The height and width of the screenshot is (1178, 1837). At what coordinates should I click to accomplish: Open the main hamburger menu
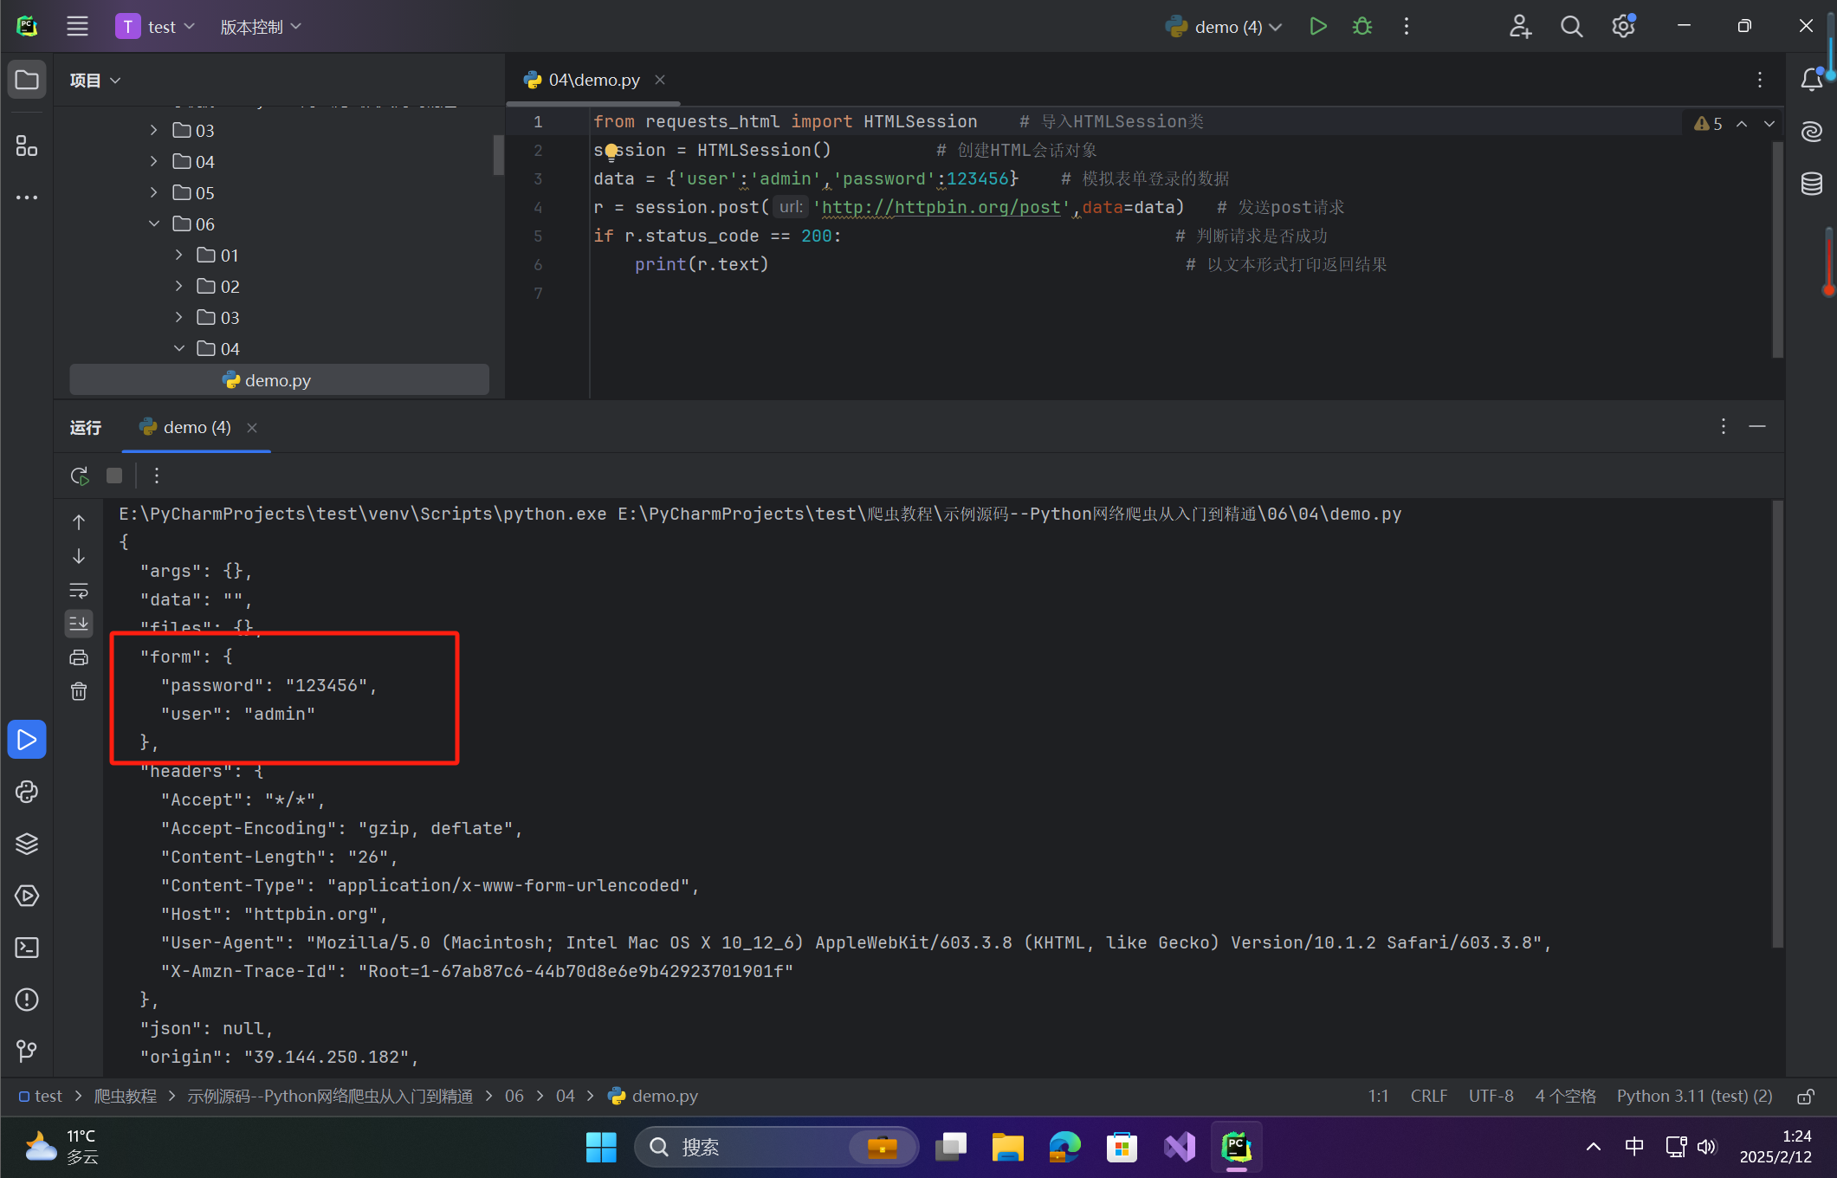[x=77, y=26]
